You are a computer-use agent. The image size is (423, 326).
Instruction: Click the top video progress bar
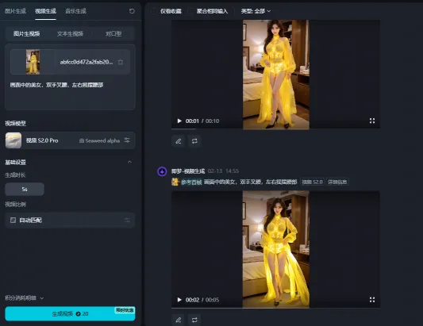pyautogui.click(x=275, y=128)
